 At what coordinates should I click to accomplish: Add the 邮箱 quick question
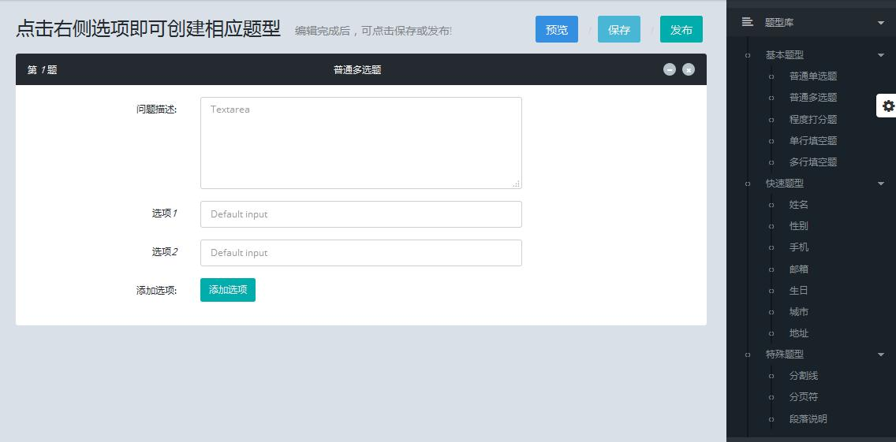point(799,269)
